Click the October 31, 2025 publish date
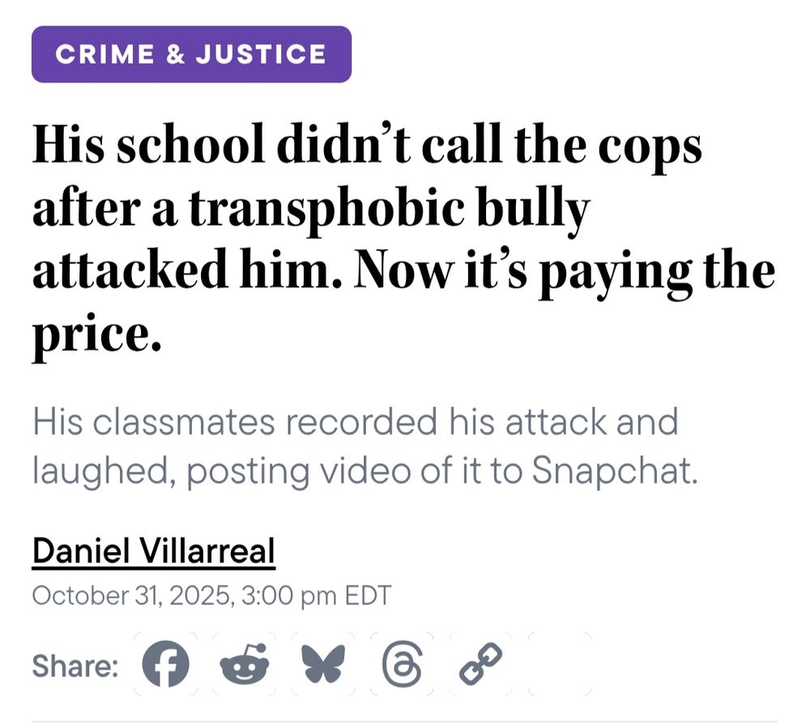This screenshot has height=724, width=810. [x=130, y=595]
